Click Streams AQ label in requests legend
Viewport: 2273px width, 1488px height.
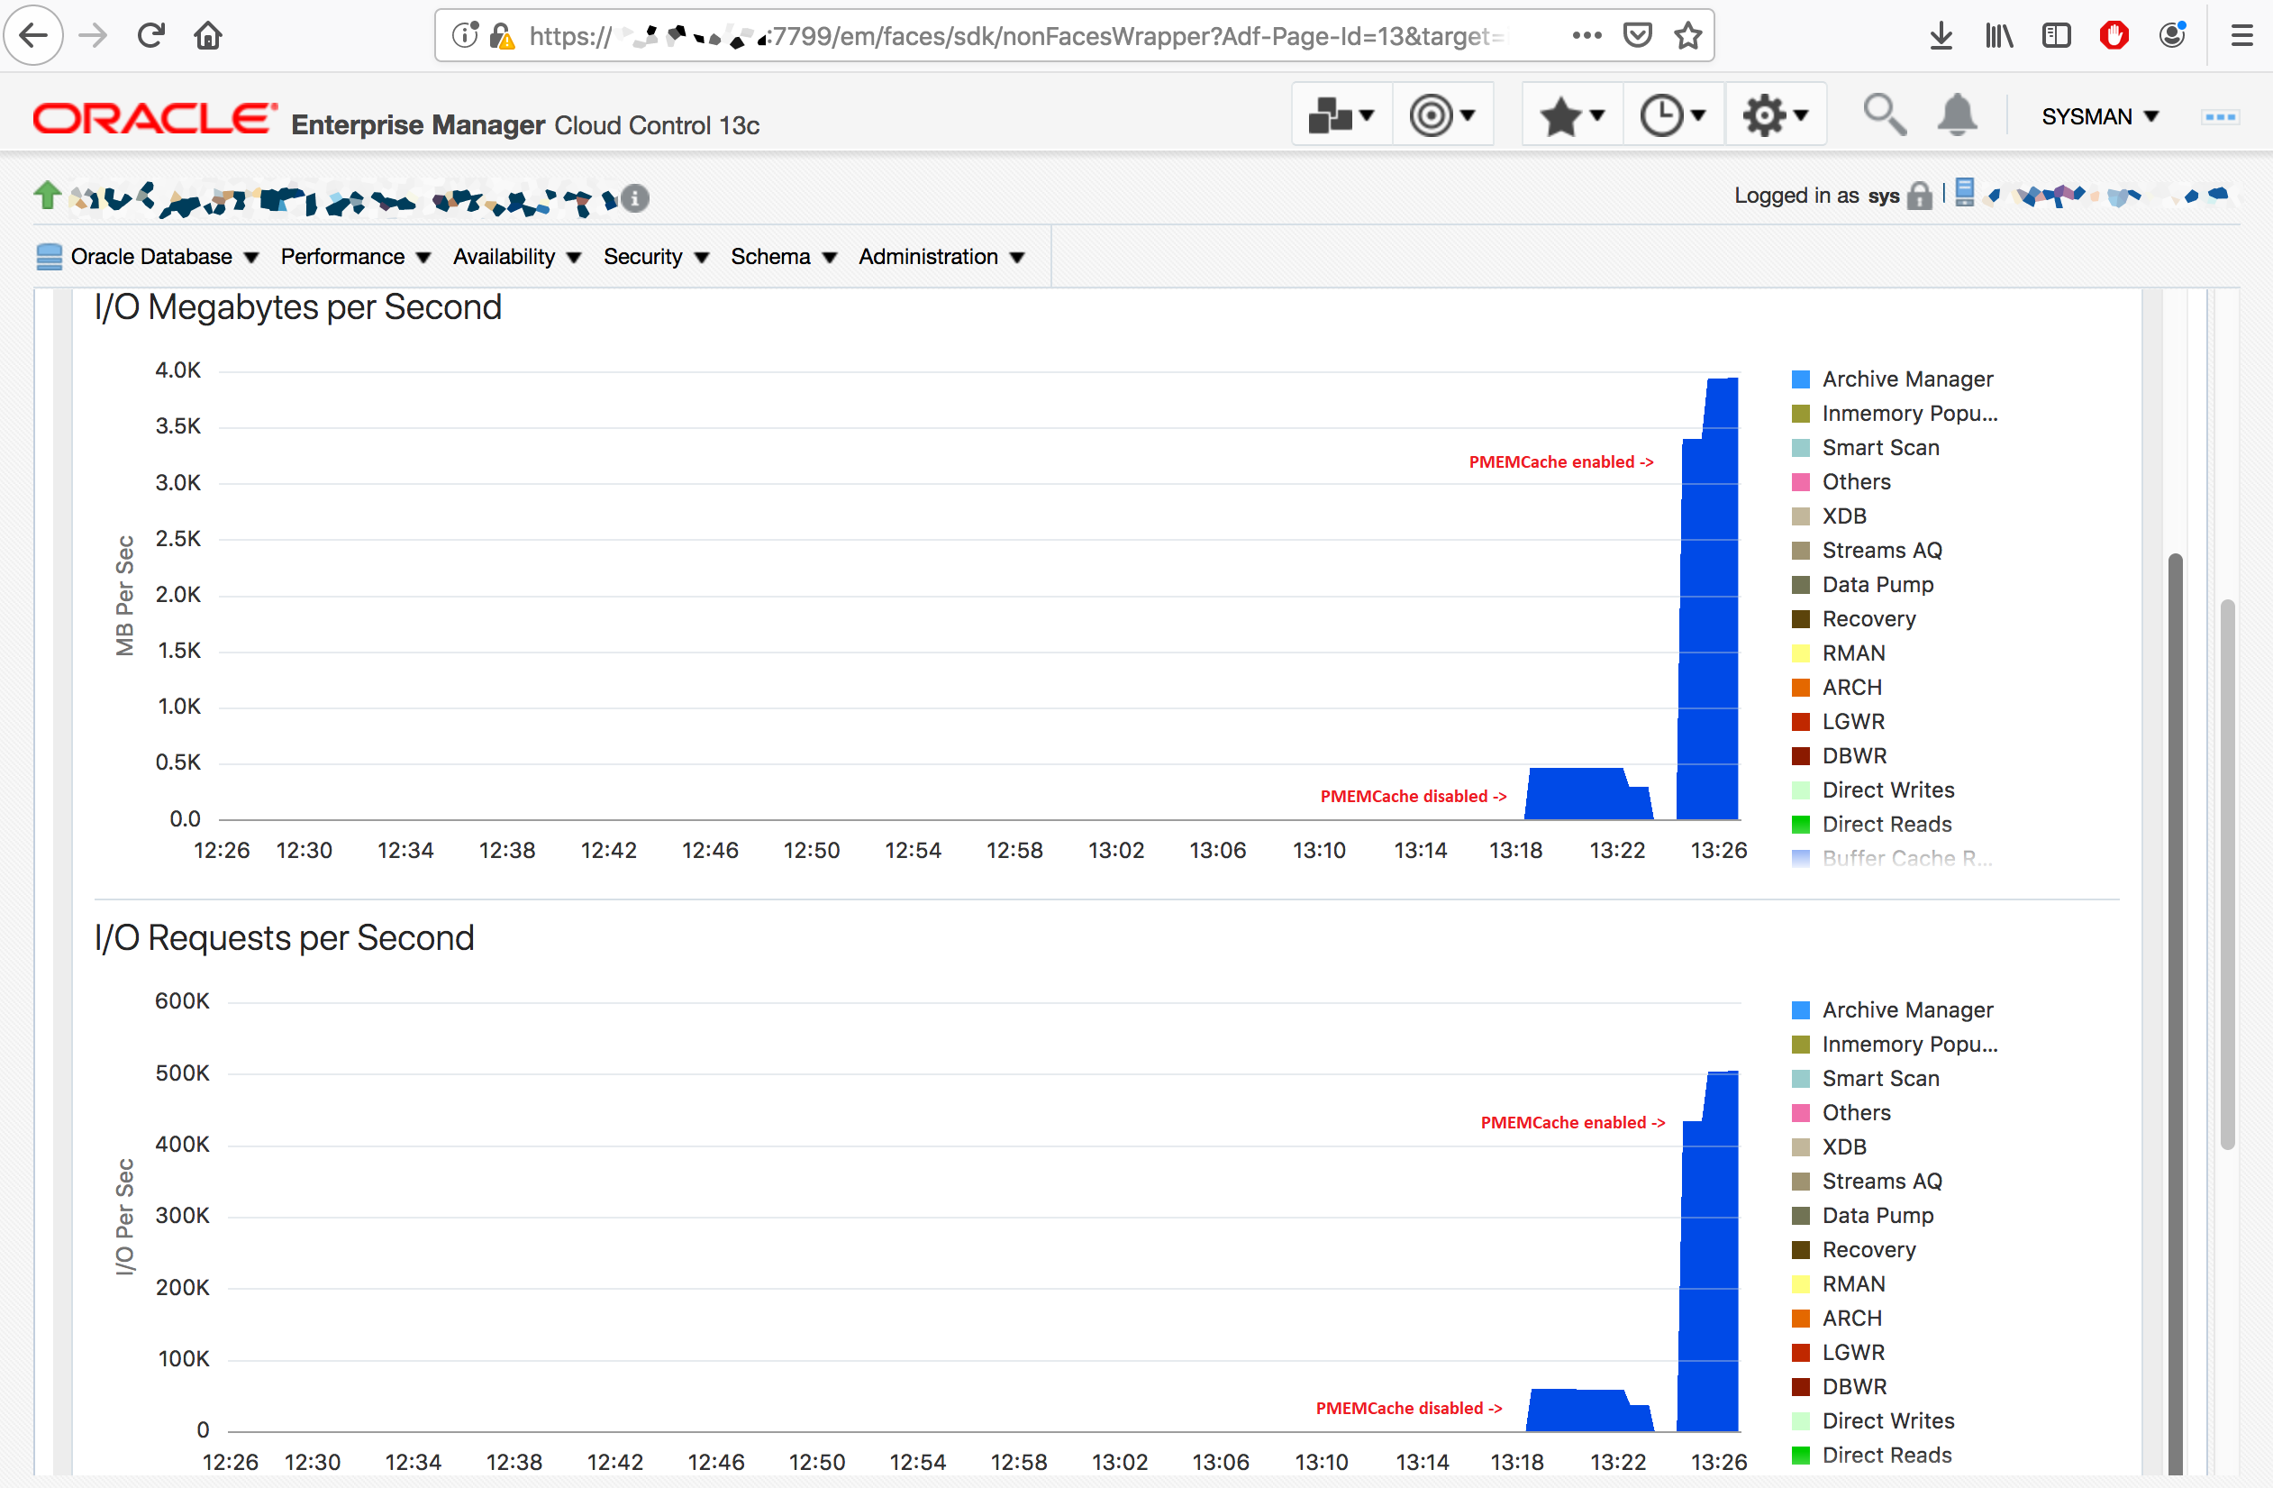tap(1881, 1182)
